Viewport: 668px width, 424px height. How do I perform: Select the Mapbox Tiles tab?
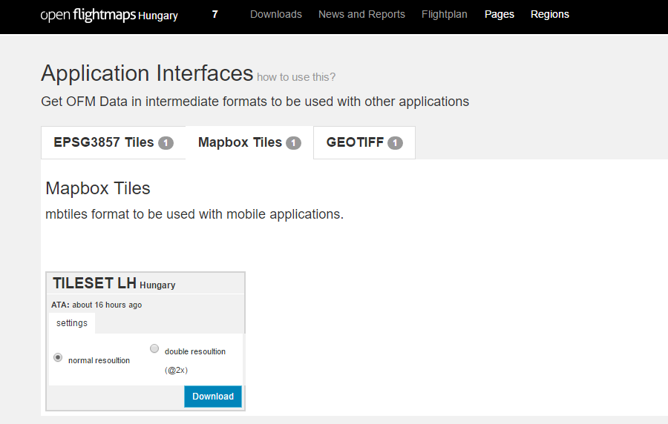click(240, 142)
